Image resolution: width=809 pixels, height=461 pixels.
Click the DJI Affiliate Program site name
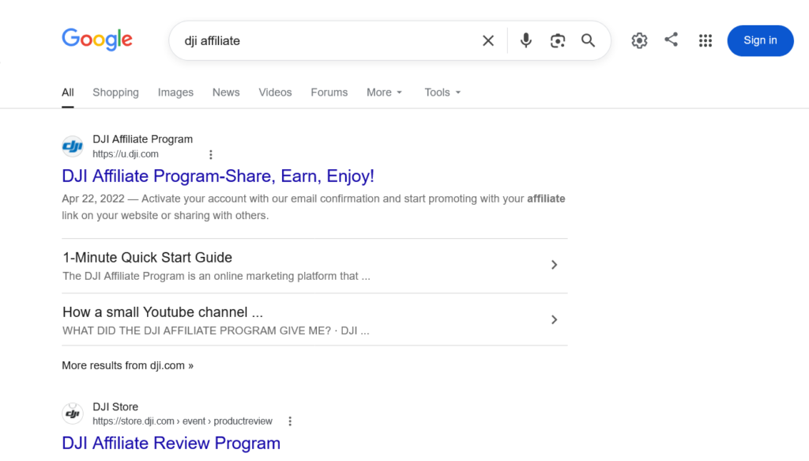pyautogui.click(x=142, y=139)
